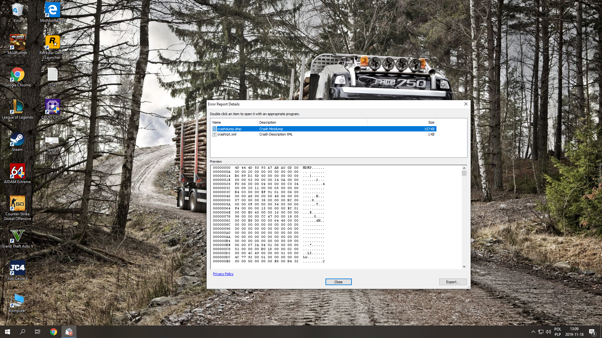
Task: Select the Grand Theft Auto V shortcut
Action: pos(17,236)
